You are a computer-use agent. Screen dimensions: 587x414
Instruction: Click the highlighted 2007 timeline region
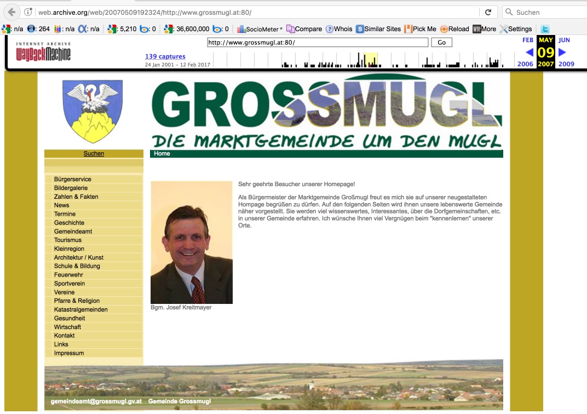(x=371, y=60)
